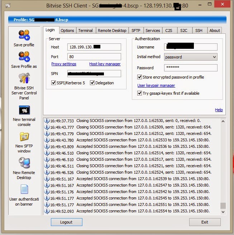Click into the Host field
234x235 pixels.
point(94,47)
